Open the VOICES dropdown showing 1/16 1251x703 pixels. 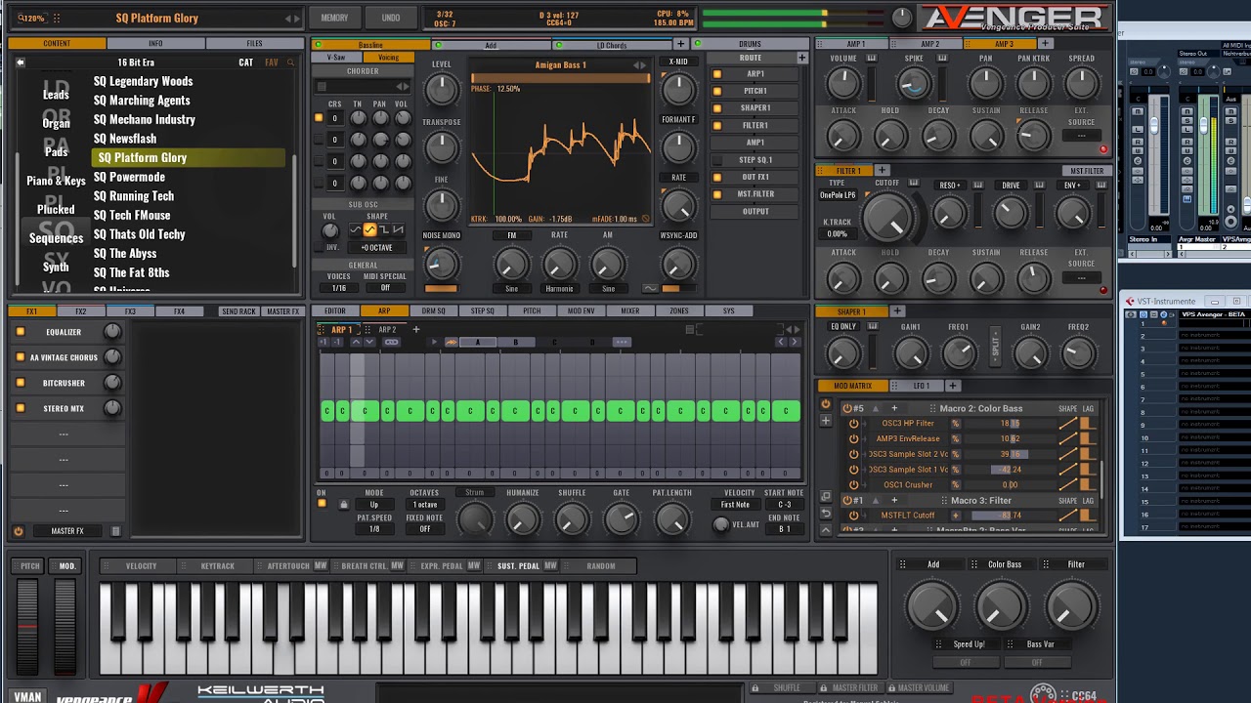(338, 288)
